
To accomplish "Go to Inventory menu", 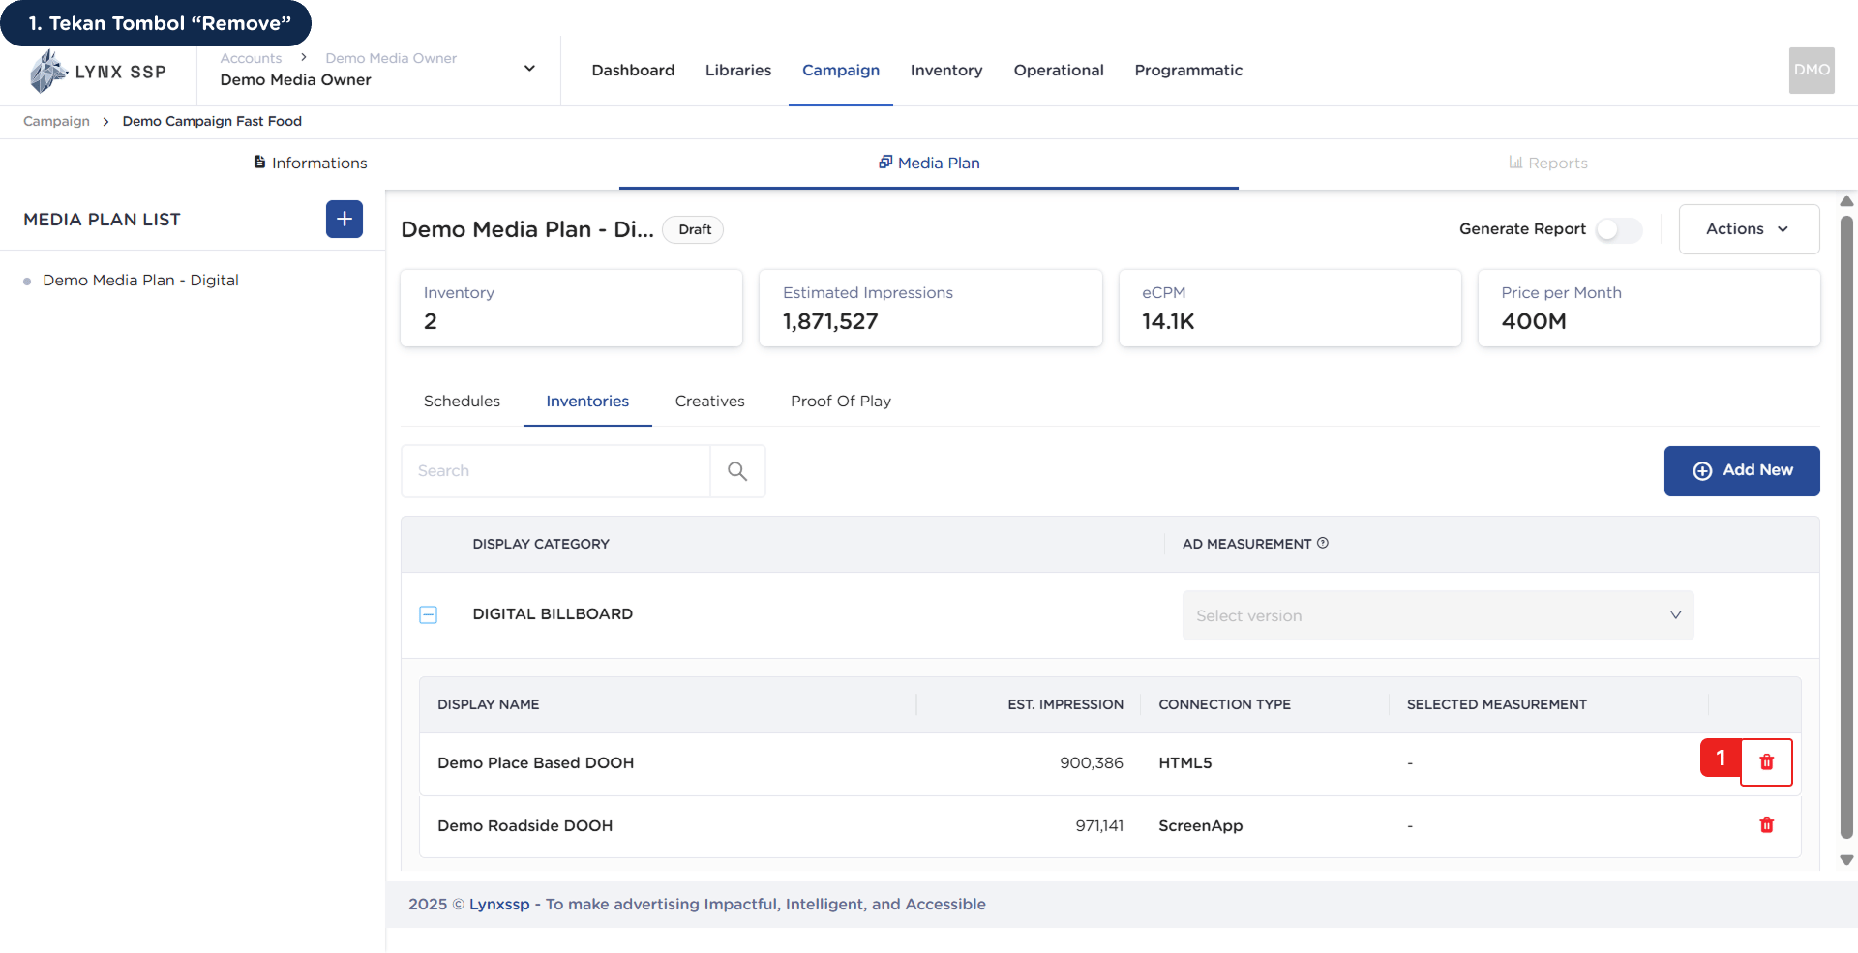I will tap(946, 71).
